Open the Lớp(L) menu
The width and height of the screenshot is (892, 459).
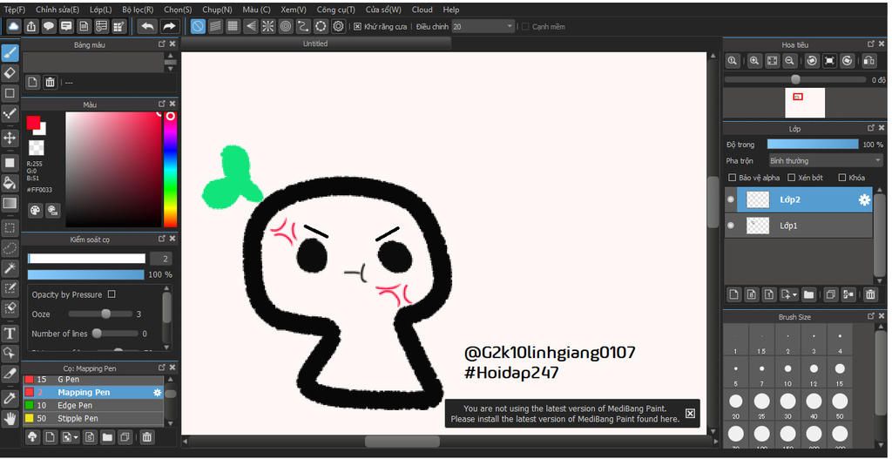pyautogui.click(x=101, y=10)
